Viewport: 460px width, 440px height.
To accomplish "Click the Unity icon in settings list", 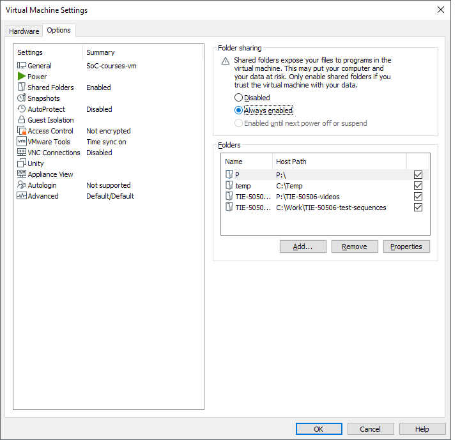I will [22, 163].
